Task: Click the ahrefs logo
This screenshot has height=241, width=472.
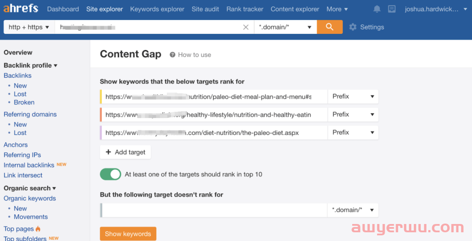Action: pos(21,9)
